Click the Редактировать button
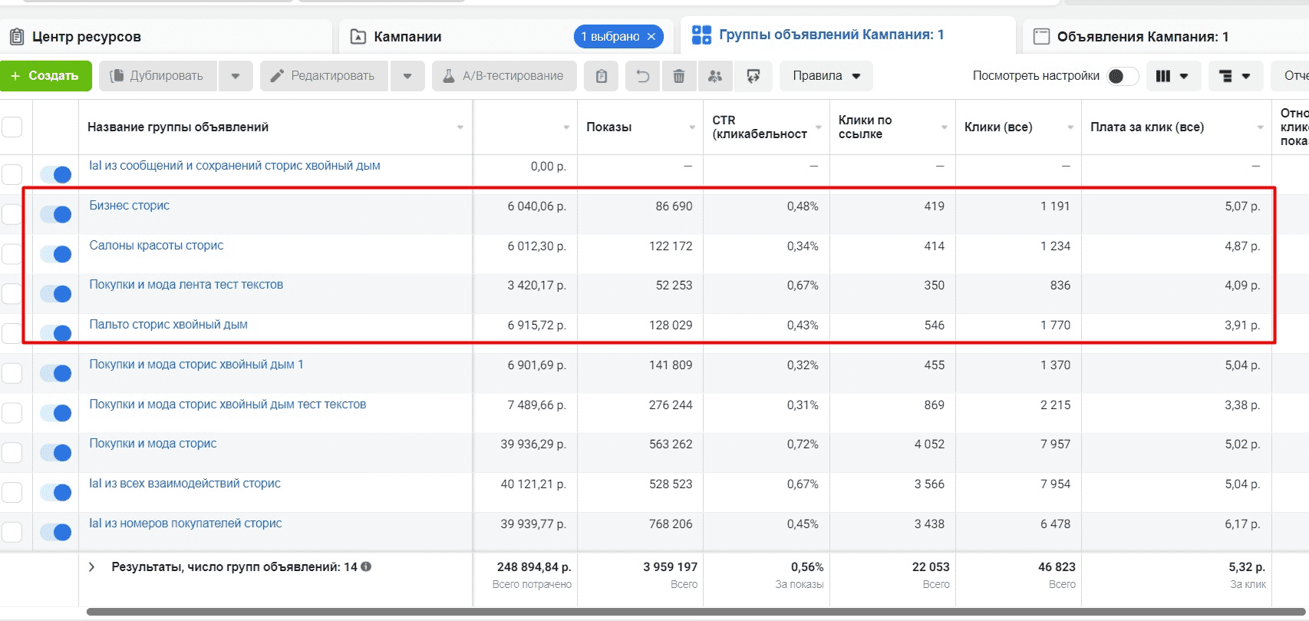1309x621 pixels. coord(324,76)
